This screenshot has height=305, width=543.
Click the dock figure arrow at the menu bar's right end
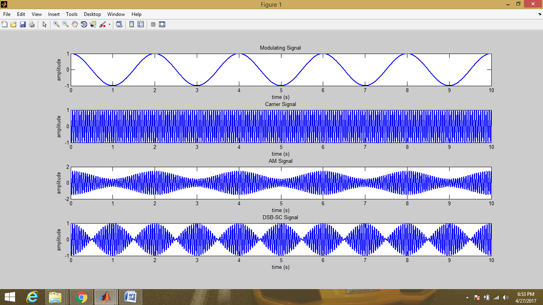[539, 14]
